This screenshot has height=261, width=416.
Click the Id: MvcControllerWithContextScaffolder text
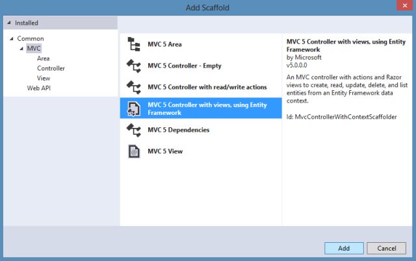pos(341,117)
